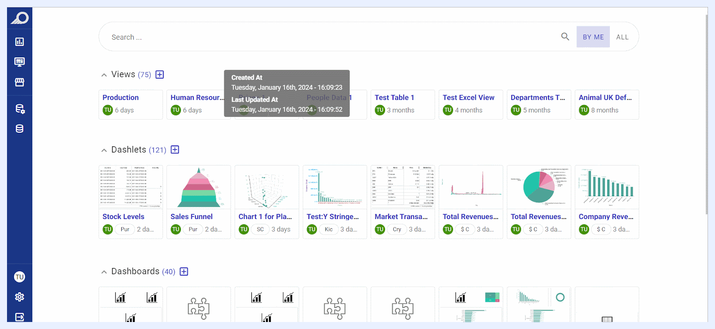Open the Sales Funnel dashlet thumbnail
This screenshot has width=715, height=329.
point(198,187)
